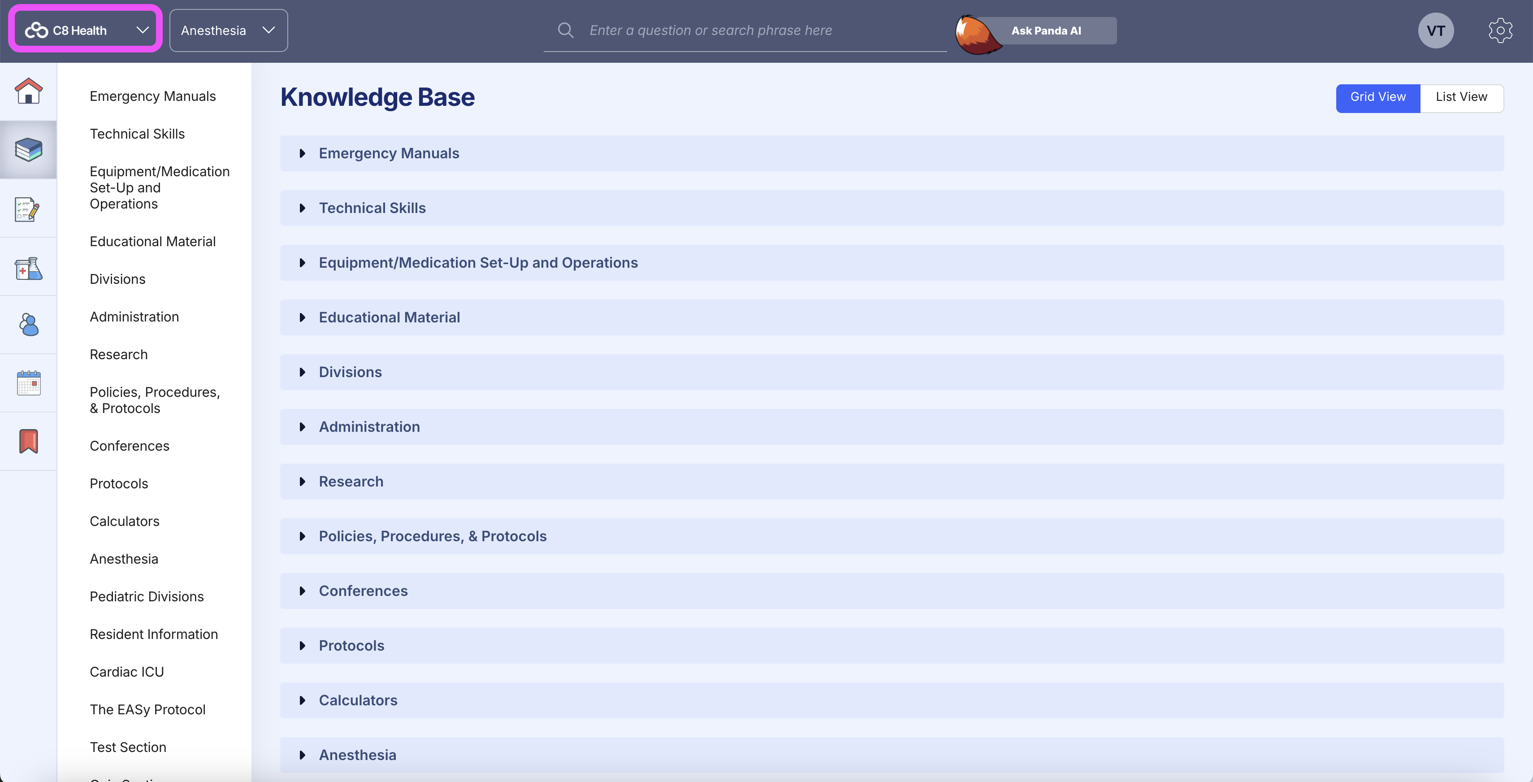Click the Educational Material section title

tap(389, 318)
